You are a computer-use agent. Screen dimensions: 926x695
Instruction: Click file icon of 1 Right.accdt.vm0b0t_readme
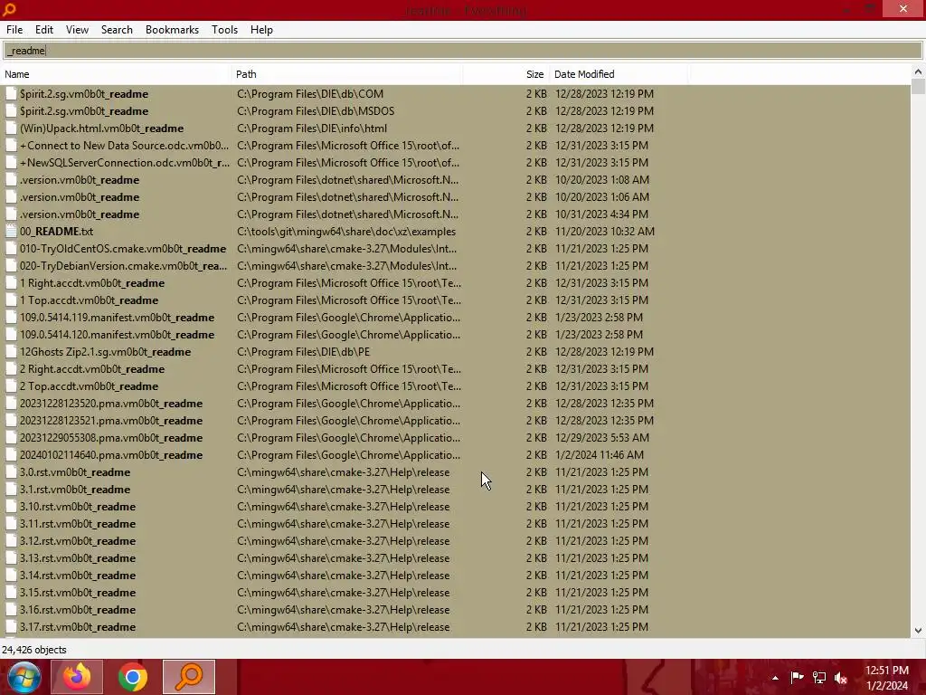click(x=11, y=283)
